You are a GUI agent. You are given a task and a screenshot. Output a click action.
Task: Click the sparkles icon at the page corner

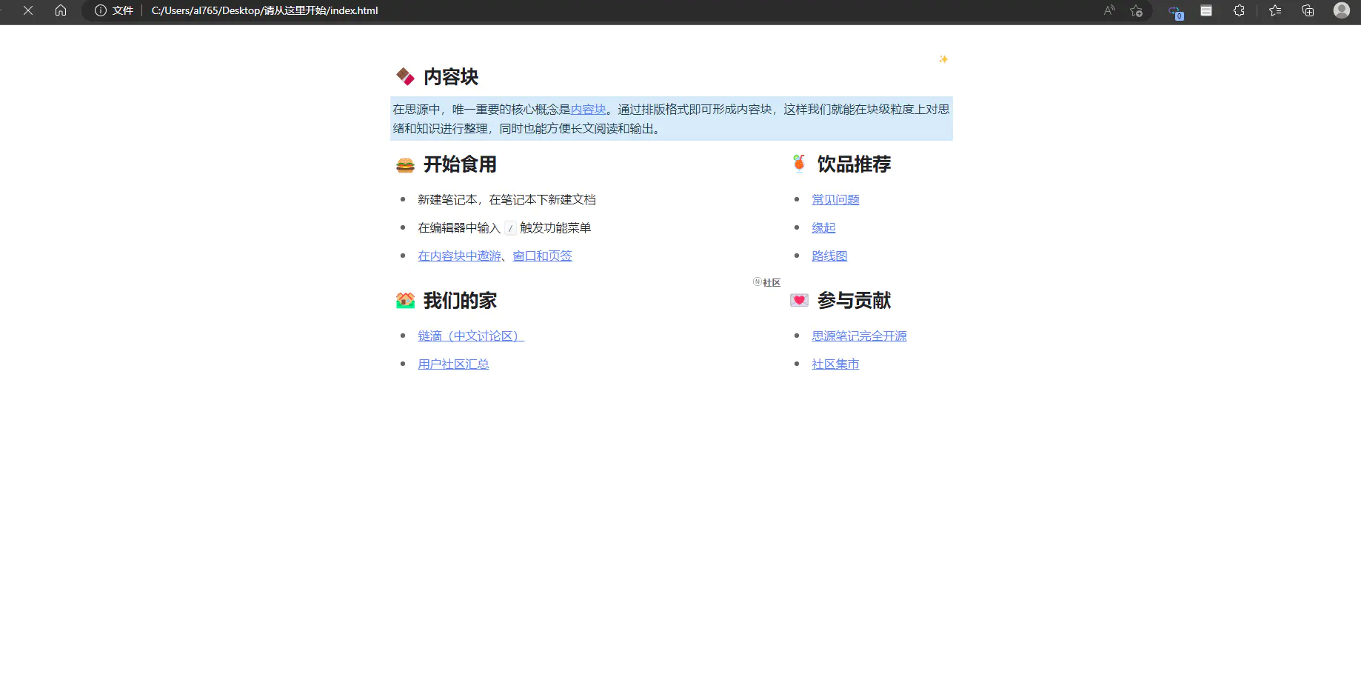943,59
